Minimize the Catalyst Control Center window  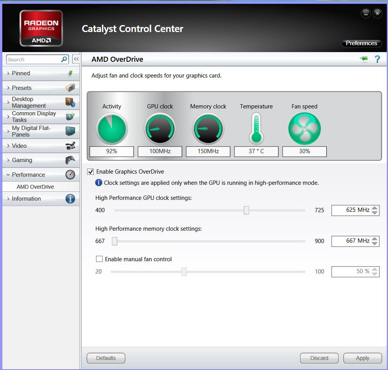click(366, 14)
